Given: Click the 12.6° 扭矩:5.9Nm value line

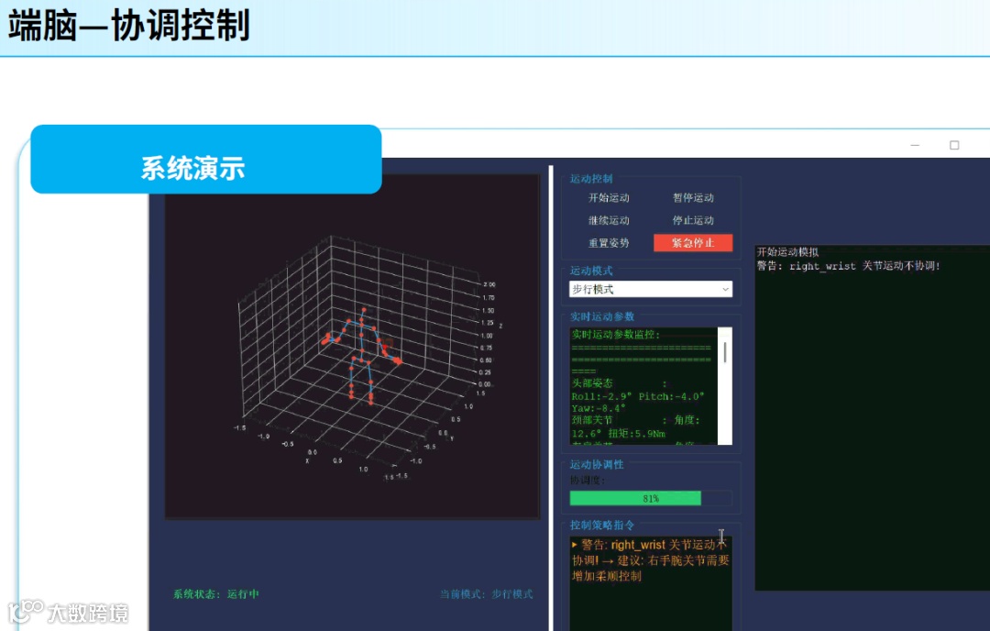Looking at the screenshot, I should pos(618,433).
